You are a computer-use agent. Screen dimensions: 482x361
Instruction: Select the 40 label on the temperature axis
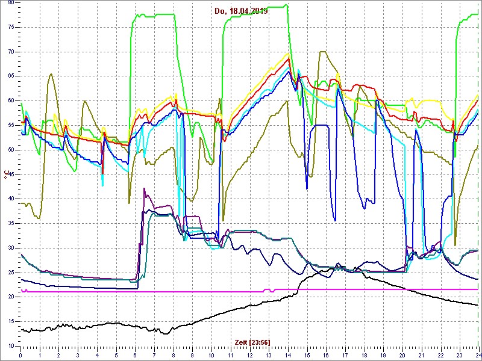(11, 199)
